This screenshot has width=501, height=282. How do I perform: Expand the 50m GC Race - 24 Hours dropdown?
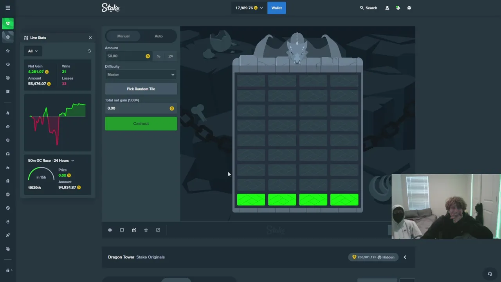coord(51,161)
